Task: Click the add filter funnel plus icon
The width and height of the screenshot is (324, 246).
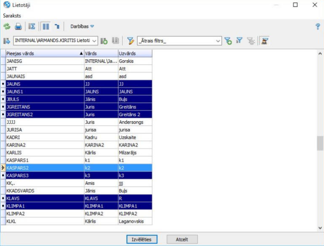Action: (x=228, y=41)
